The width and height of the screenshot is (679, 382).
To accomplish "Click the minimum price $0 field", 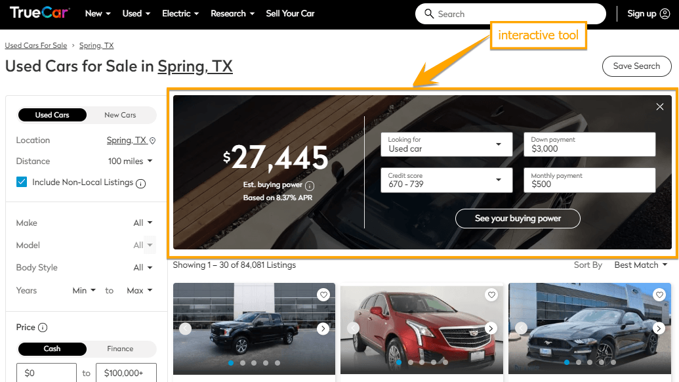I will click(47, 373).
